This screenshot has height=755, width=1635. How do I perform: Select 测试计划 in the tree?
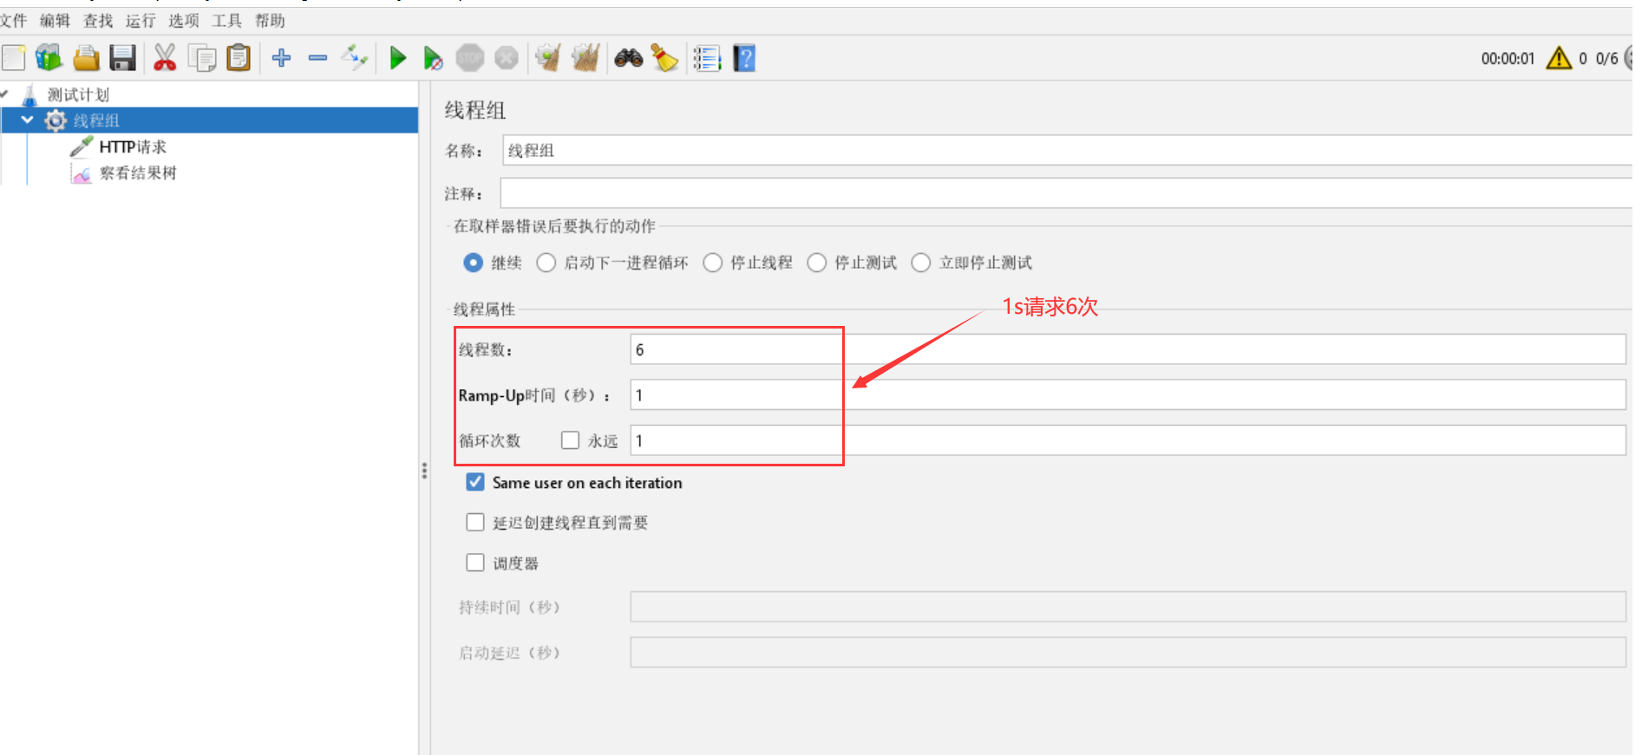point(78,94)
